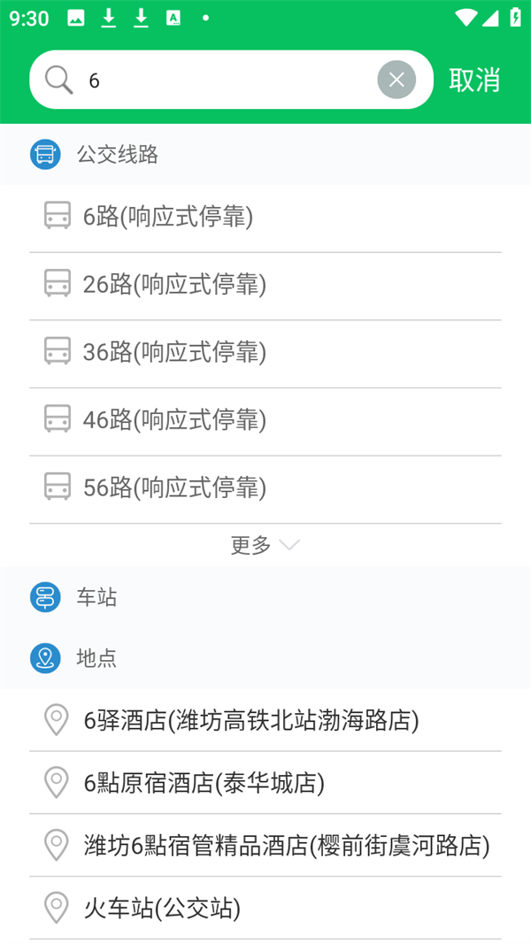This screenshot has width=531, height=943.
Task: Tap the pin icon next to 6驿酒店 entry
Action: [x=56, y=721]
